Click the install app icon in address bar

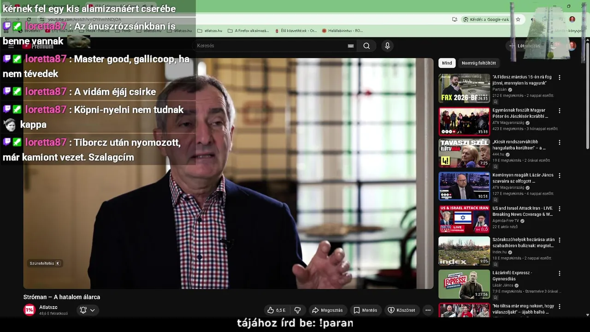[454, 19]
